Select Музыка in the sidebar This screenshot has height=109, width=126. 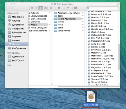click(17, 44)
